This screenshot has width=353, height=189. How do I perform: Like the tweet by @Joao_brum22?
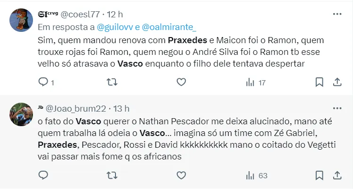[x=181, y=175]
